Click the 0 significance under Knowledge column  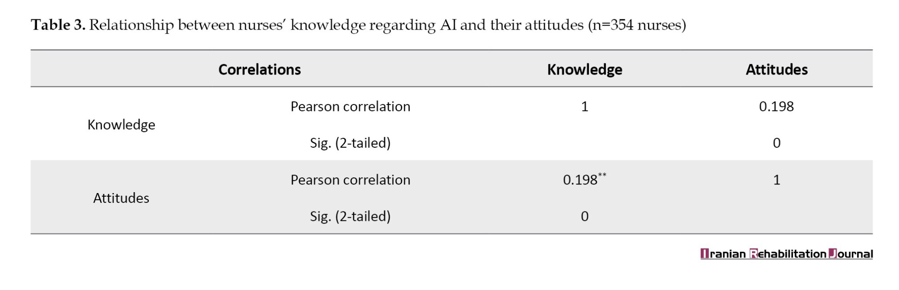coord(584,216)
